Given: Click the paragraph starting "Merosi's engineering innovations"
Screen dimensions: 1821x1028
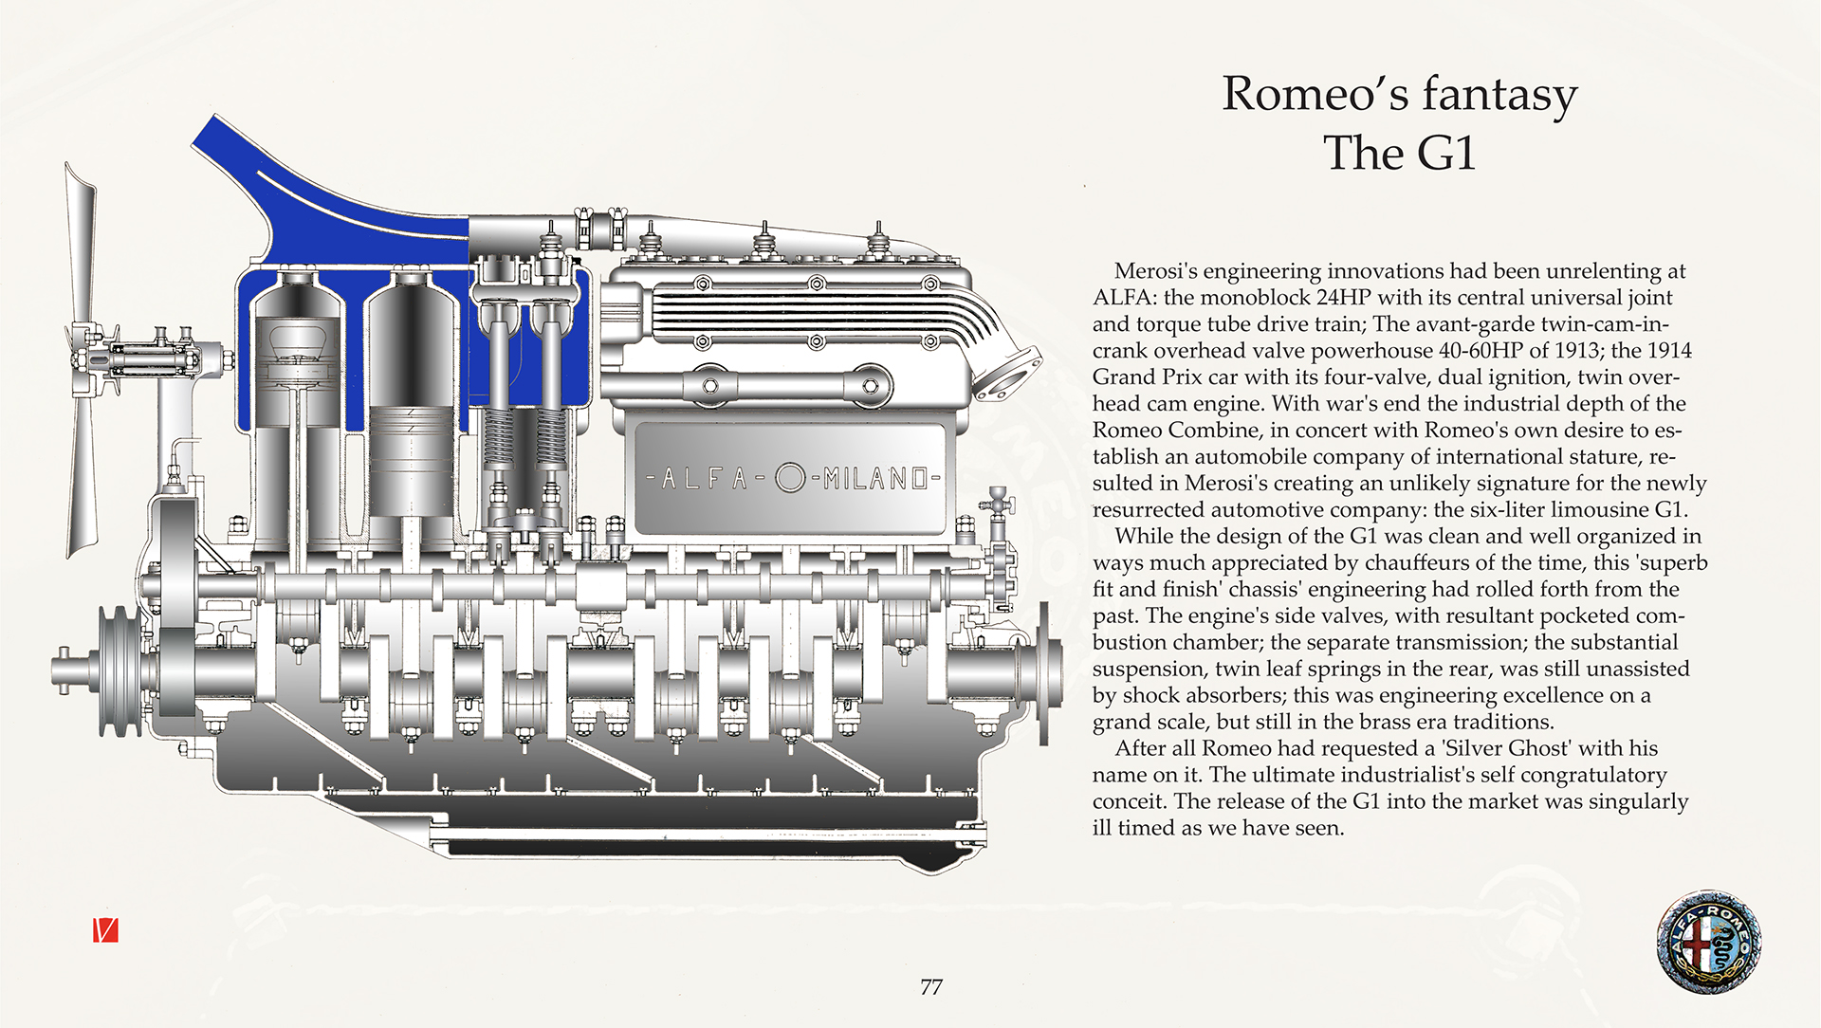Looking at the screenshot, I should [x=1399, y=390].
